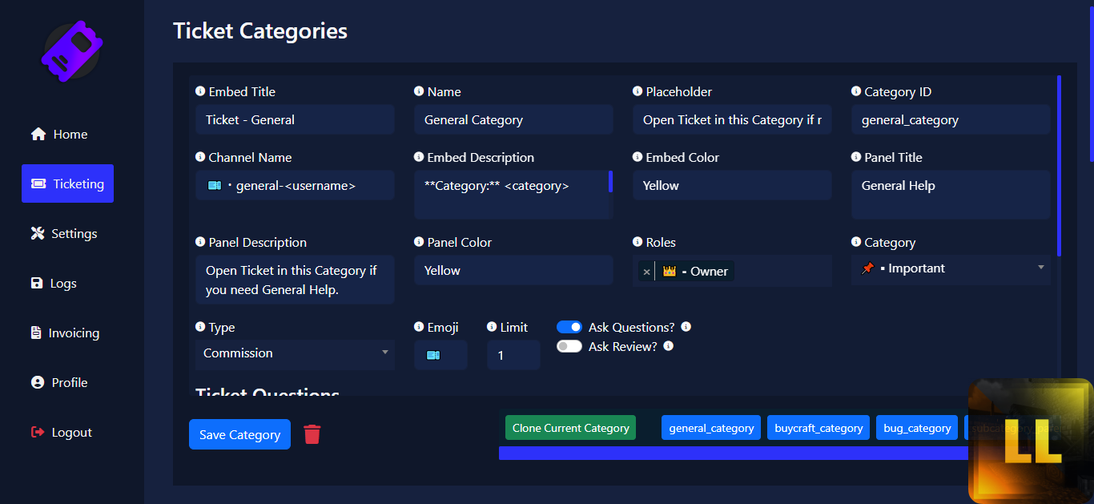Disable the Ask Questions toggle
Viewport: 1094px width, 504px height.
[x=569, y=327]
